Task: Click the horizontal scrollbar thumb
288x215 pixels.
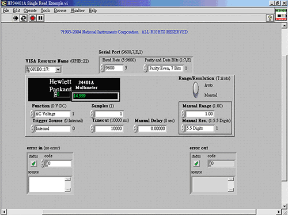Action: [149, 212]
